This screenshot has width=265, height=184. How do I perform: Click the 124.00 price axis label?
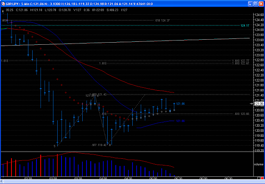click(259, 30)
